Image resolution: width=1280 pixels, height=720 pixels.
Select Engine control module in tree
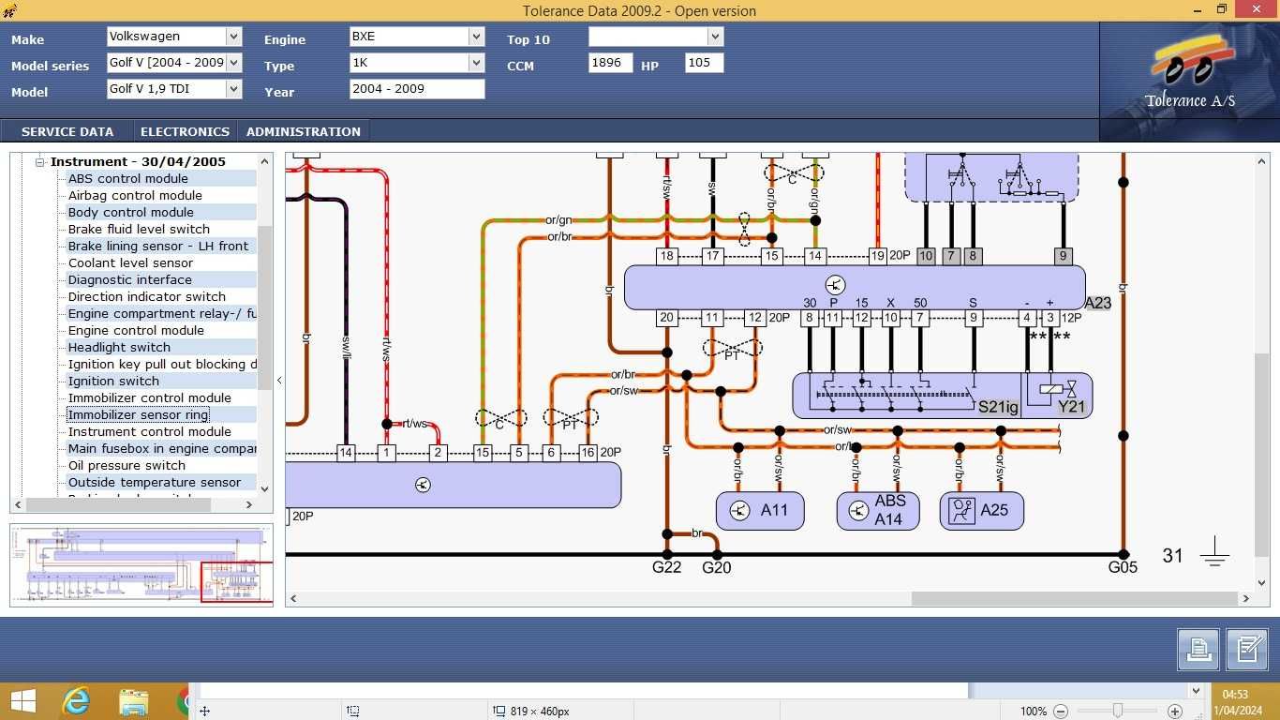136,330
